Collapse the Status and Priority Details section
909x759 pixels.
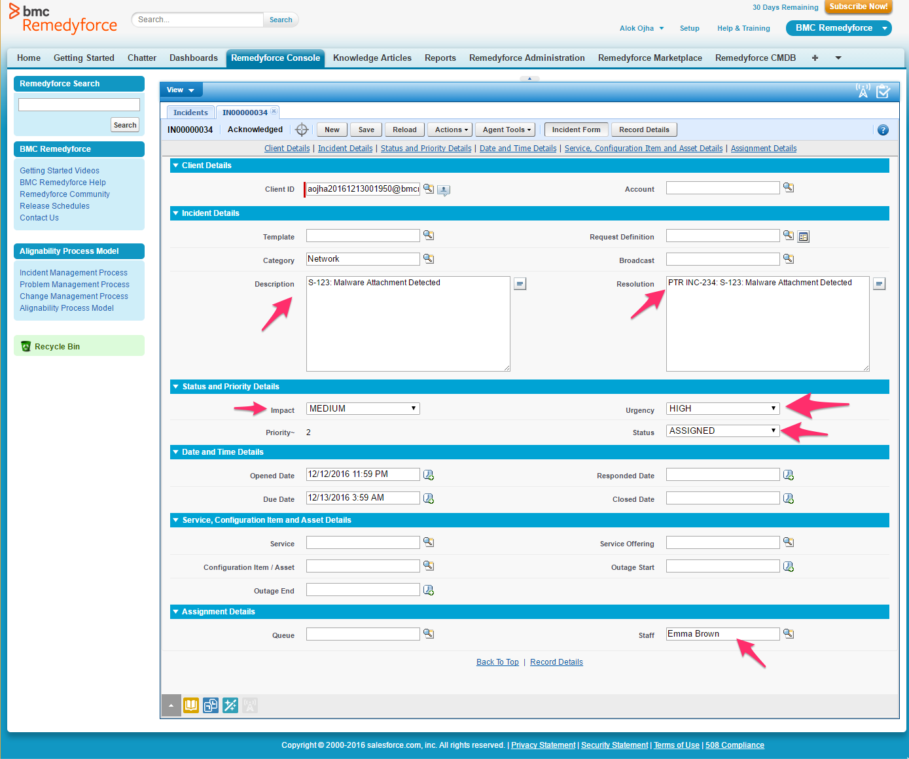[175, 387]
